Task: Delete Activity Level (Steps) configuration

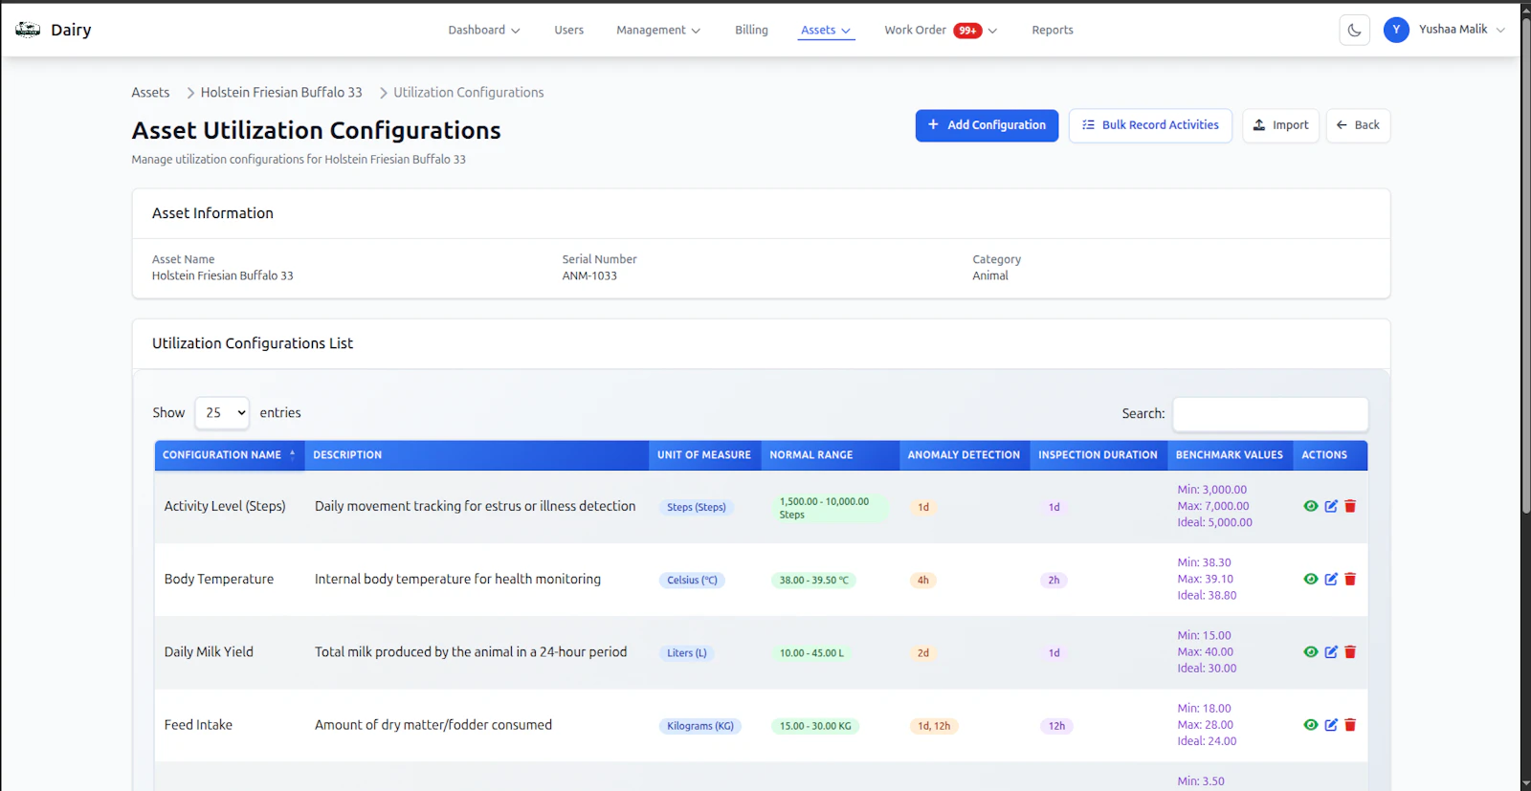Action: 1350,506
